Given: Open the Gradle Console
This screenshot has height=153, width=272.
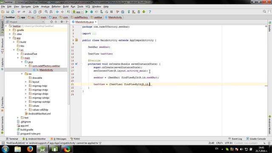Looking at the screenshot, I should pos(256,139).
